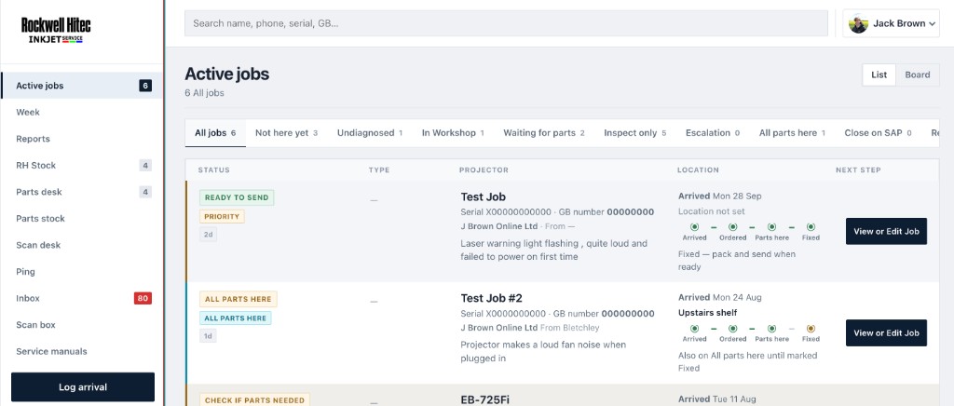Click the Parts desk count badge 4
The width and height of the screenshot is (954, 406).
point(144,192)
